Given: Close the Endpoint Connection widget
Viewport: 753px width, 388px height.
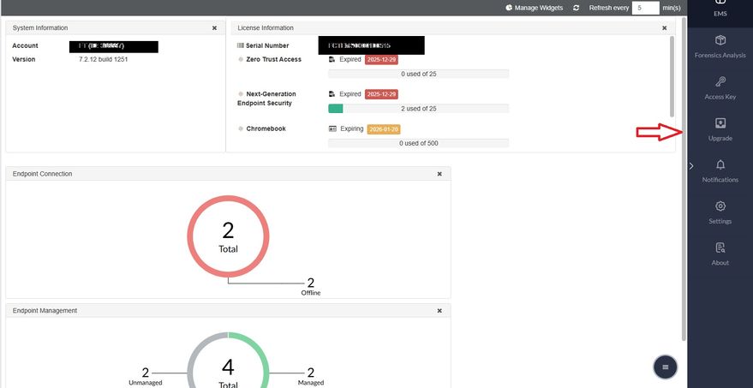Looking at the screenshot, I should pyautogui.click(x=439, y=175).
